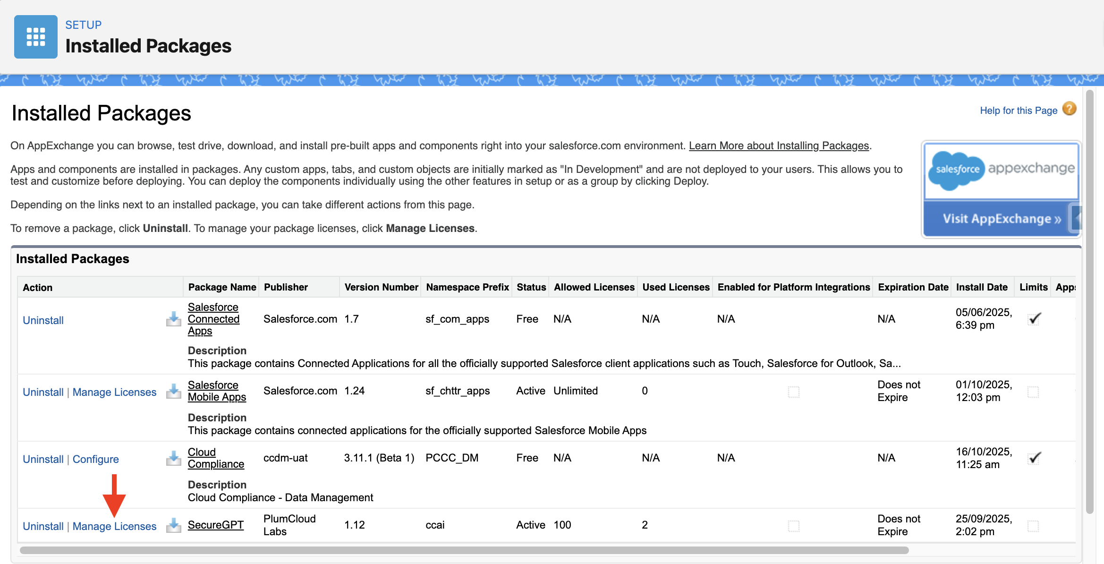Click the Setup app launcher grid icon
This screenshot has width=1104, height=564.
pyautogui.click(x=36, y=37)
